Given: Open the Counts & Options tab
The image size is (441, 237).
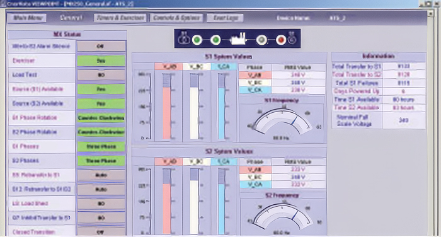Looking at the screenshot, I should click(x=176, y=18).
